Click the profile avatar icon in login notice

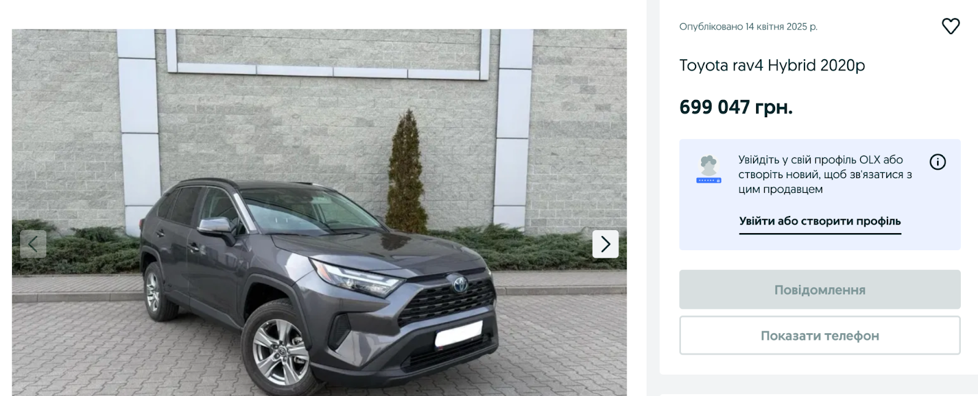tap(708, 170)
